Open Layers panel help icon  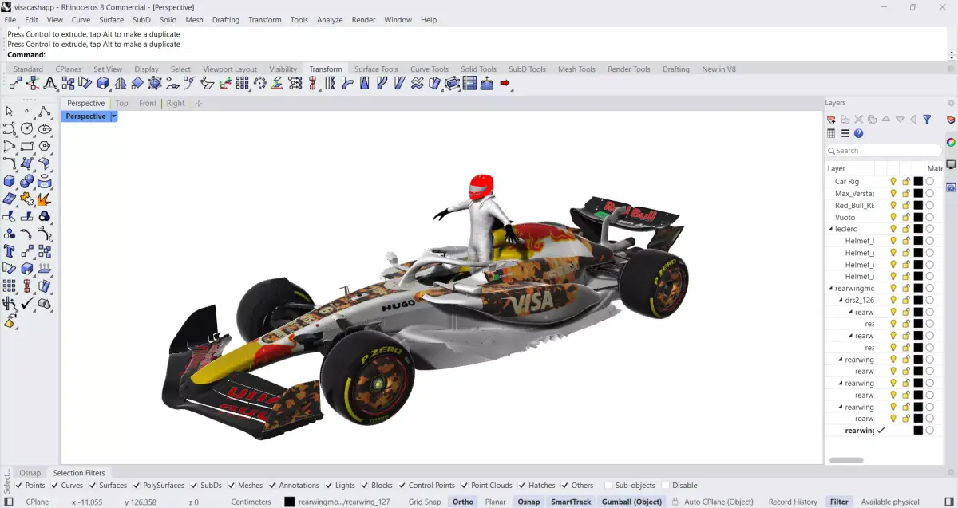click(858, 134)
